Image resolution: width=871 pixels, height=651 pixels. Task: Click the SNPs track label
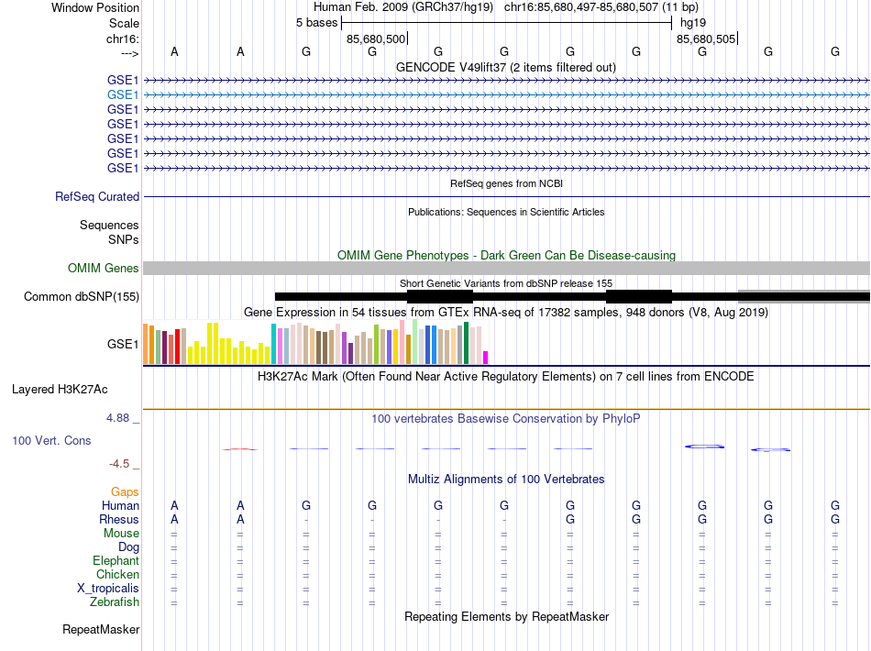point(124,239)
